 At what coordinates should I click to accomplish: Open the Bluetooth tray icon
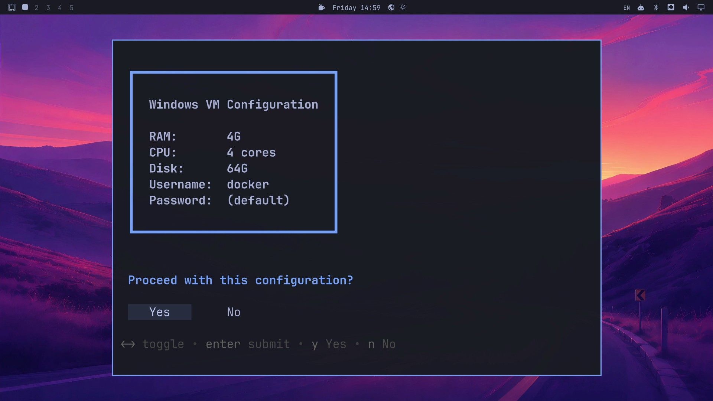pos(656,7)
